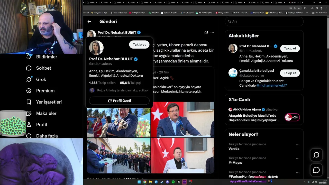This screenshot has height=185, width=329.
Task: Go back using the arrow beside Gönderi
Action: click(x=89, y=22)
